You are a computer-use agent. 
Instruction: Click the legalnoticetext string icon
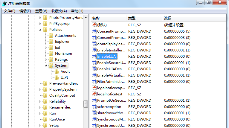[x=94, y=94]
